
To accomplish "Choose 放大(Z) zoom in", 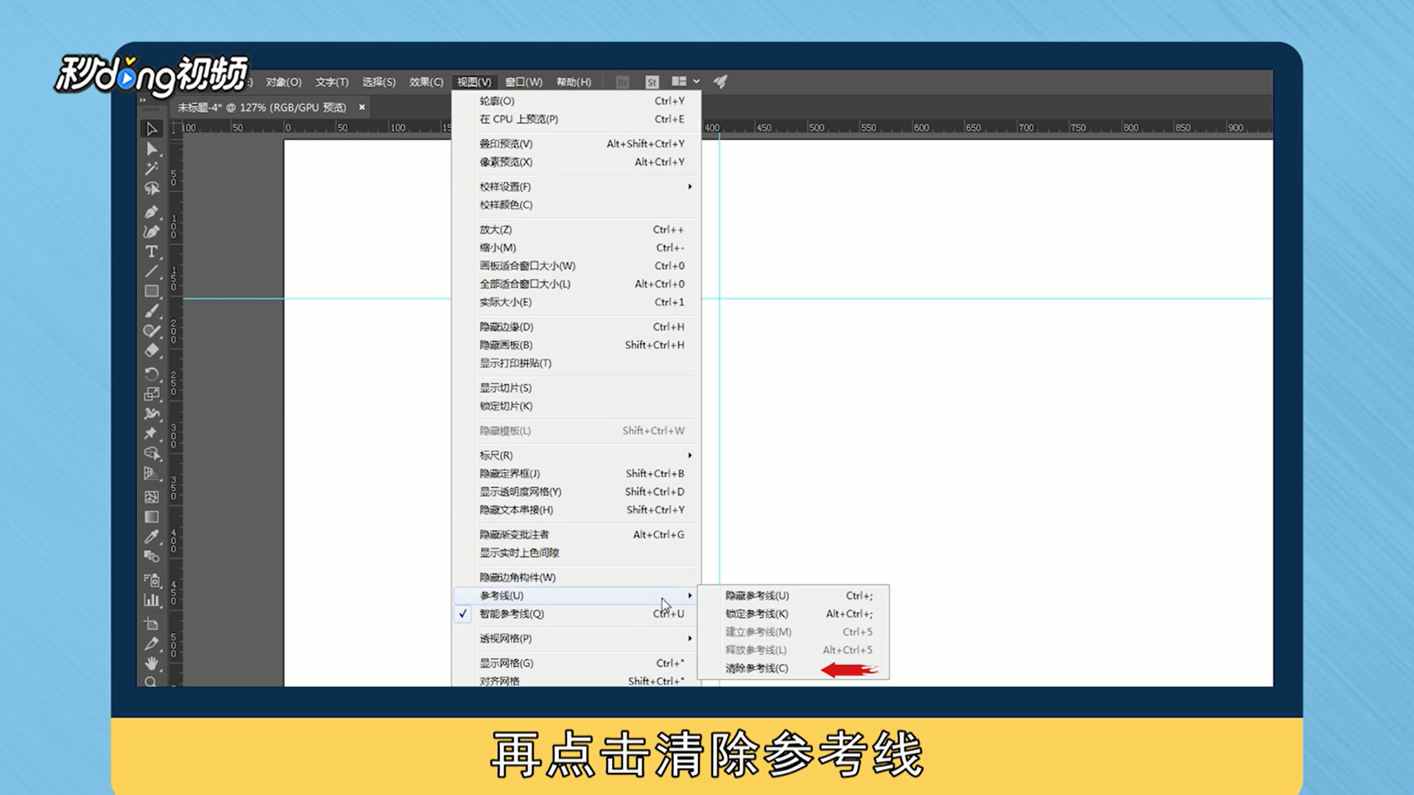I will [x=577, y=230].
